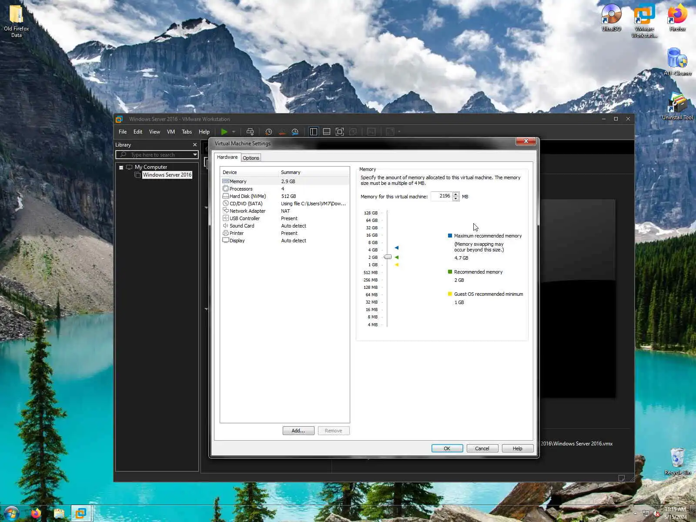Click the Recycle Bin desktop icon
696x522 pixels.
tap(677, 461)
